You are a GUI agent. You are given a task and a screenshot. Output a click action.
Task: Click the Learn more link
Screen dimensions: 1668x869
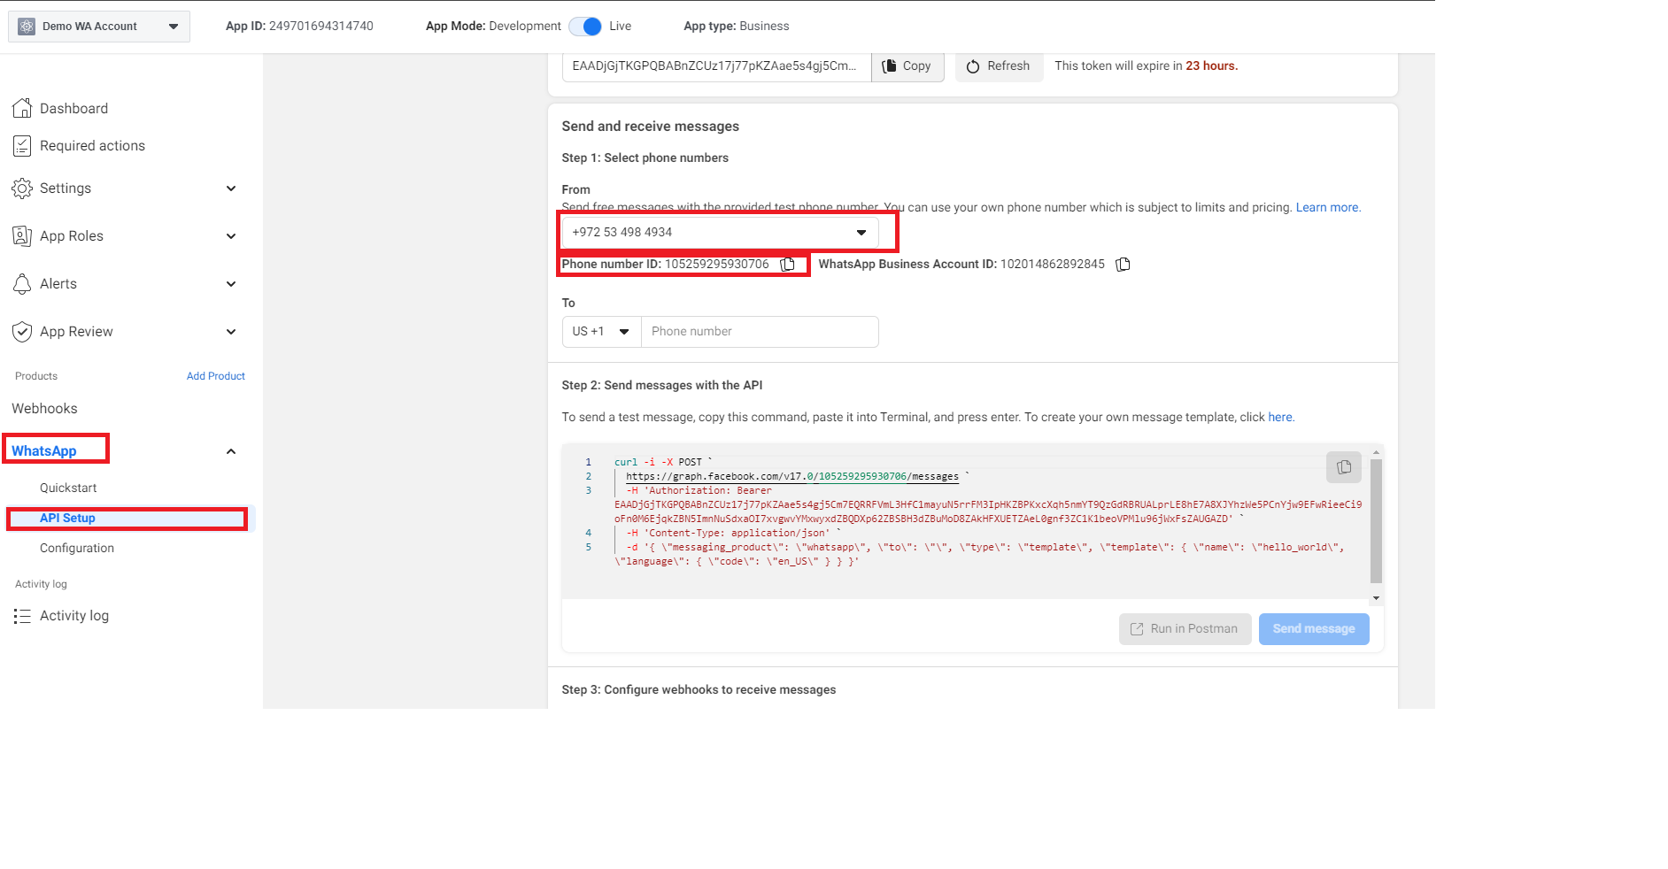[x=1328, y=208]
